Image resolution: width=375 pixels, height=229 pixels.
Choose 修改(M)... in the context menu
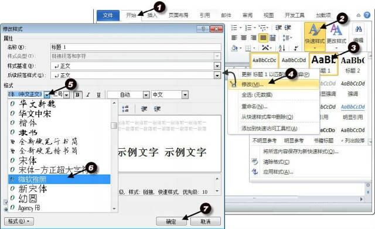(x=274, y=84)
